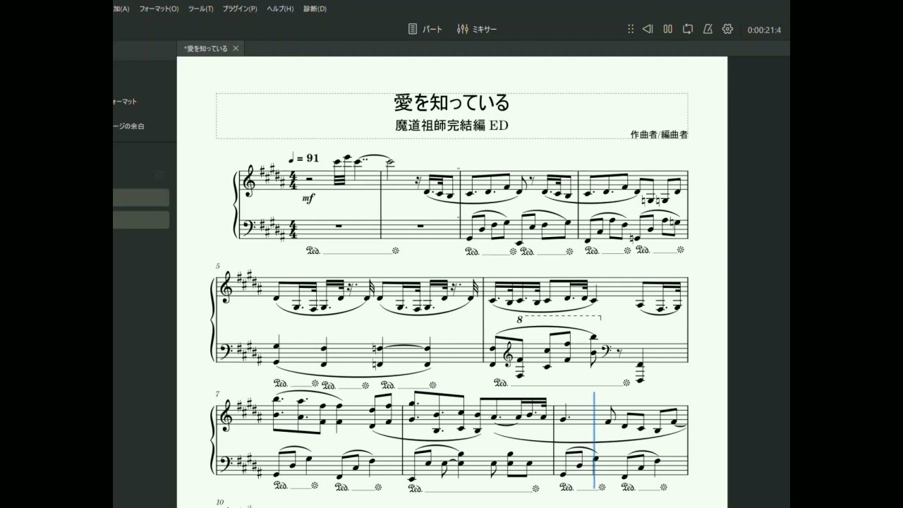Open the Parts panel
This screenshot has height=508, width=903.
[x=425, y=29]
